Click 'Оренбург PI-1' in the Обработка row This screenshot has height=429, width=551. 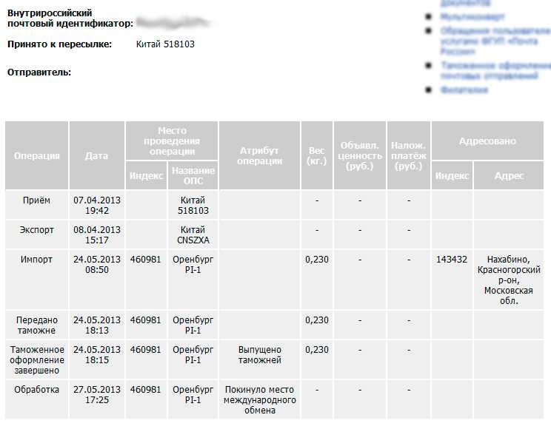(x=193, y=394)
